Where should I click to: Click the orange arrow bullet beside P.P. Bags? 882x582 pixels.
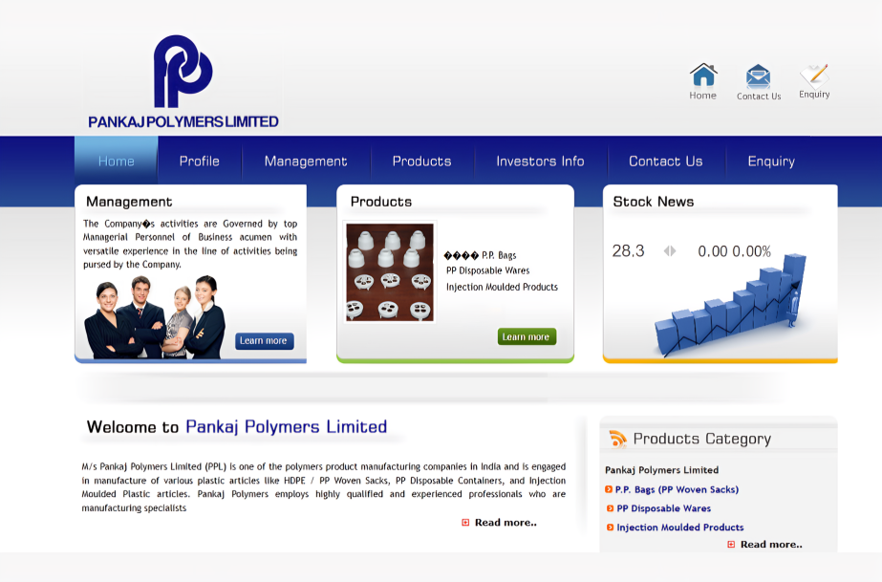tap(607, 489)
